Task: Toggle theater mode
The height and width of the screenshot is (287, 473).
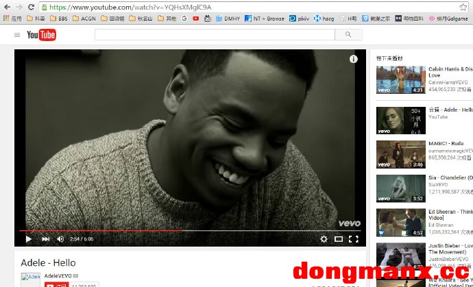Action: click(339, 239)
